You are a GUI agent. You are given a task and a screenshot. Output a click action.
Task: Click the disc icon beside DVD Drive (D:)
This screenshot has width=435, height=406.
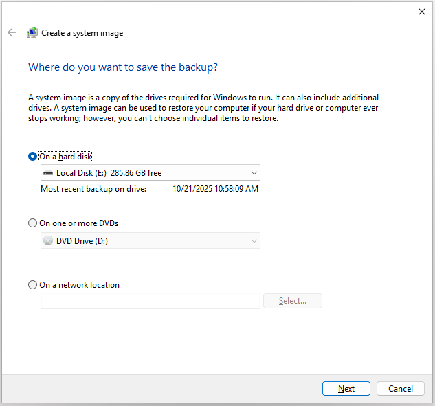click(x=47, y=241)
